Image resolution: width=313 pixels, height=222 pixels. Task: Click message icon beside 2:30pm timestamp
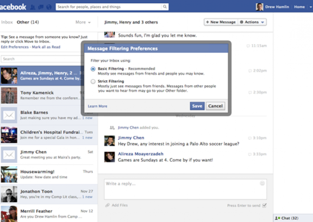click(250, 92)
